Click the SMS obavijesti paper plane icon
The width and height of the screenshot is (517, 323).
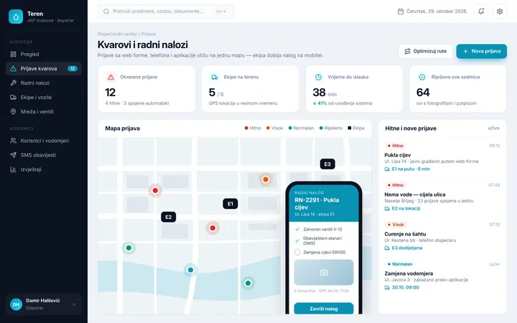coord(13,155)
